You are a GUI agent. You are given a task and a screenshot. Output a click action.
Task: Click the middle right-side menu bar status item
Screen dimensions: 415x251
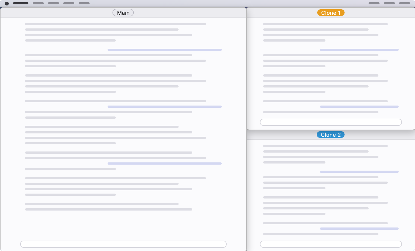coord(389,3)
